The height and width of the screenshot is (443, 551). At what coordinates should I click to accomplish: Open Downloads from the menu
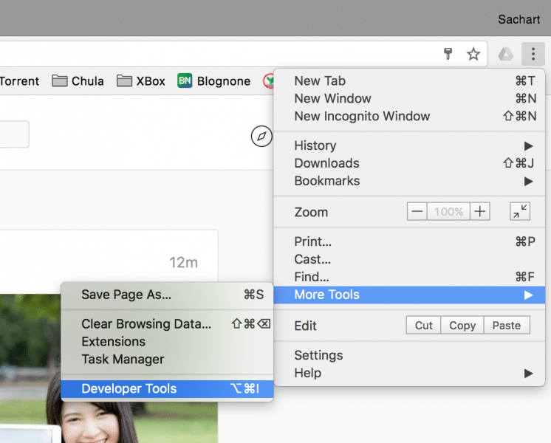pyautogui.click(x=409, y=163)
